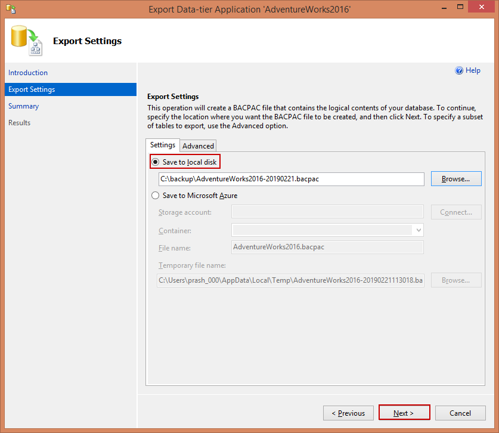This screenshot has width=499, height=433.
Task: Click Browse for local disk path
Action: [455, 179]
